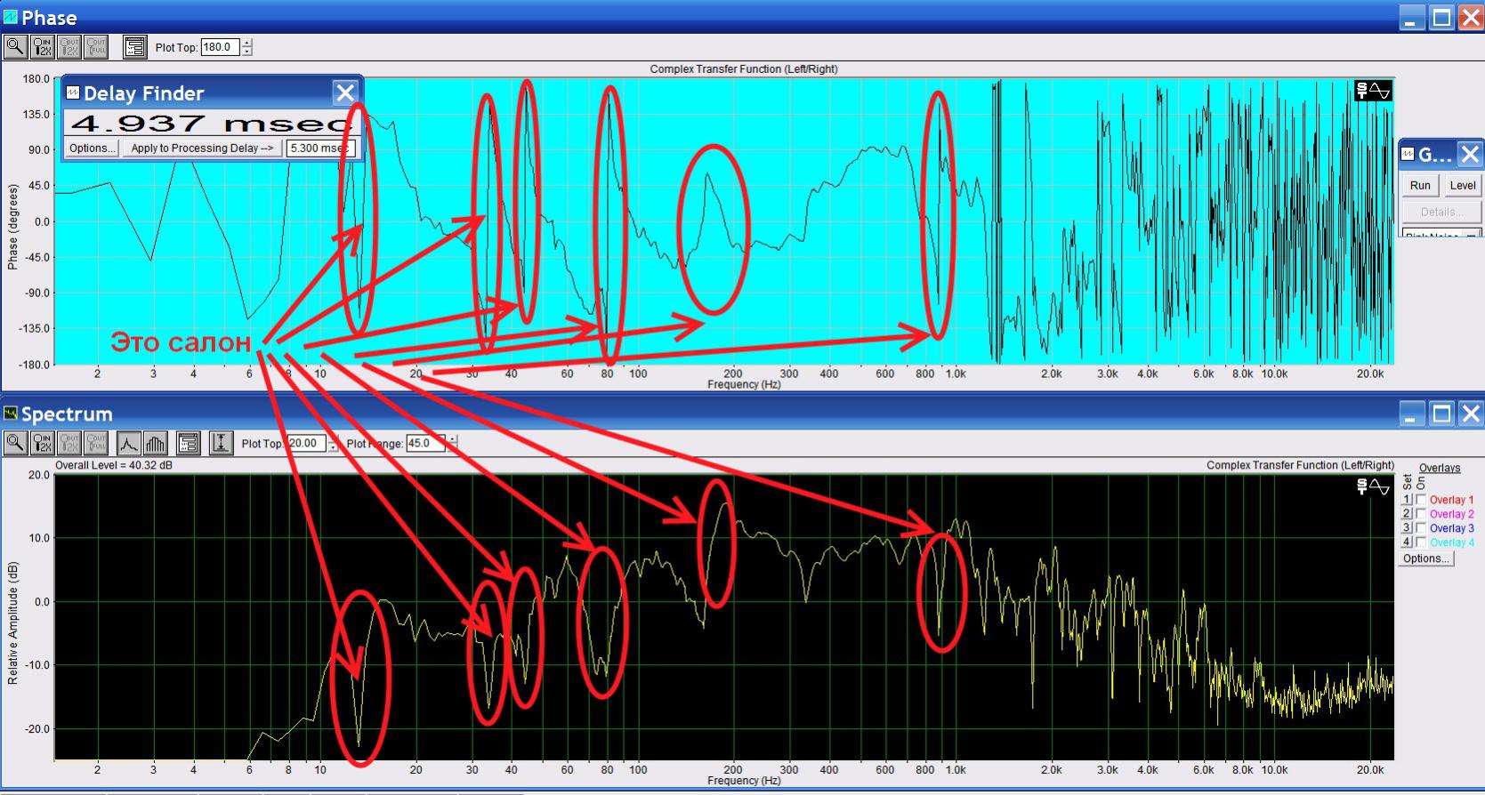Open the Pink Noise signal type dropdown

pos(1473,235)
